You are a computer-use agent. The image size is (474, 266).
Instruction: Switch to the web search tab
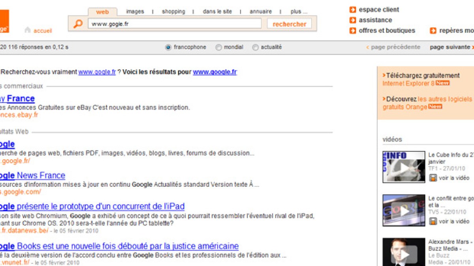(x=102, y=12)
